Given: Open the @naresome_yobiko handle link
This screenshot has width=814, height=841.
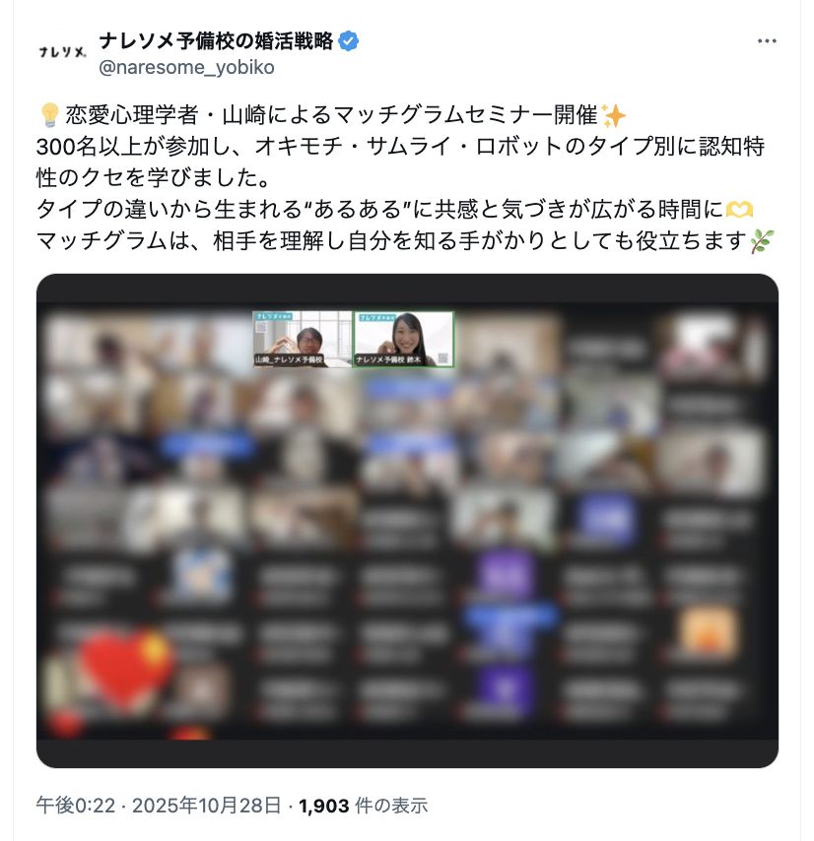Looking at the screenshot, I should pos(186,68).
